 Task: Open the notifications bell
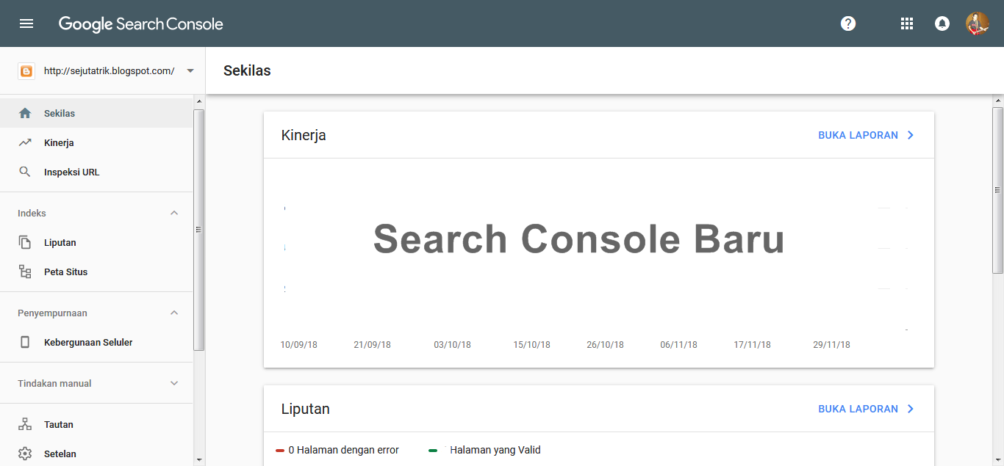(942, 23)
